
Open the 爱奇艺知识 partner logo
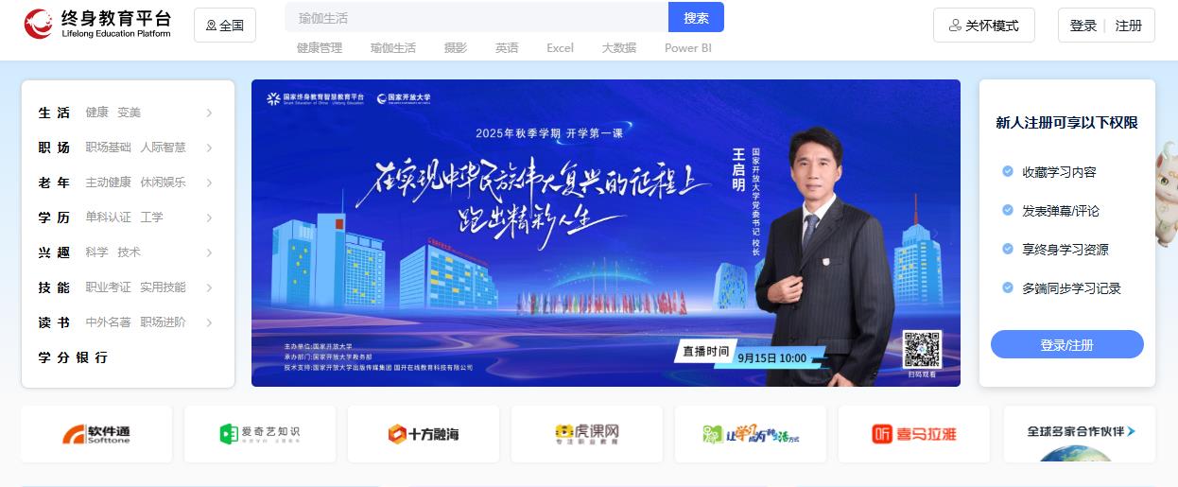pos(260,434)
